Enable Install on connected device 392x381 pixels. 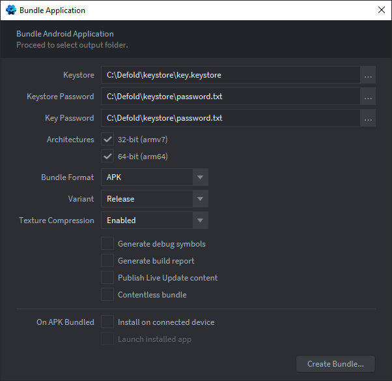107,322
